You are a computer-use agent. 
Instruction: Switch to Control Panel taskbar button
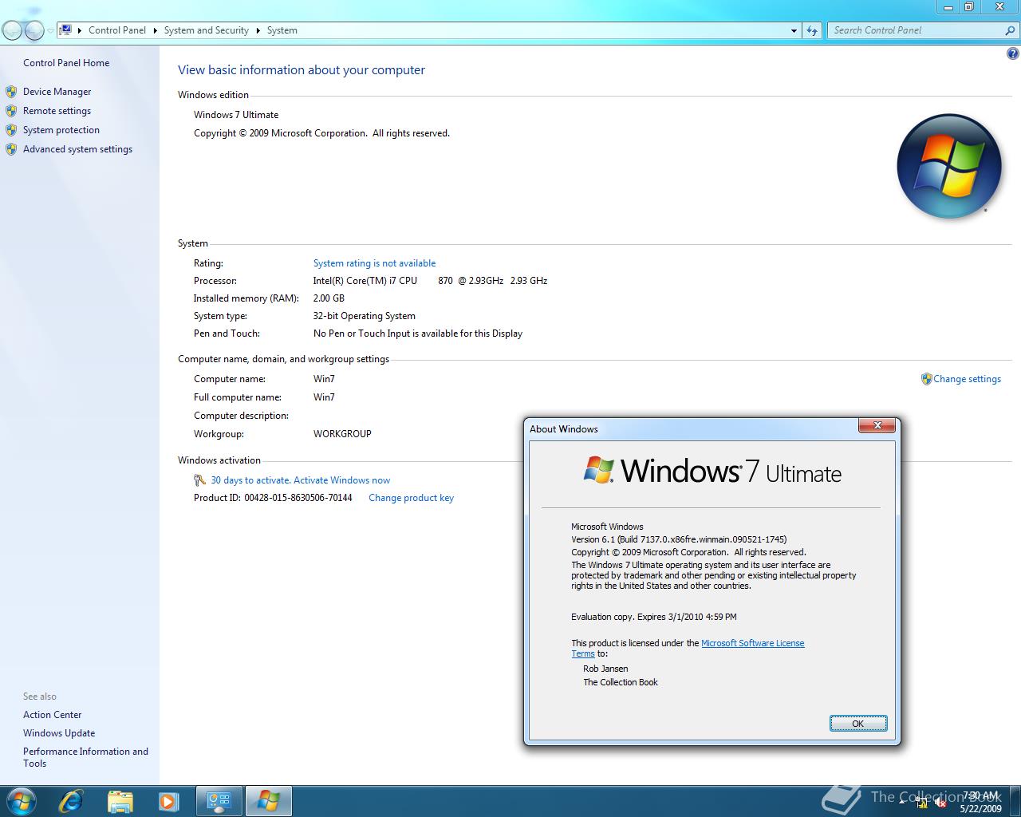(x=219, y=800)
